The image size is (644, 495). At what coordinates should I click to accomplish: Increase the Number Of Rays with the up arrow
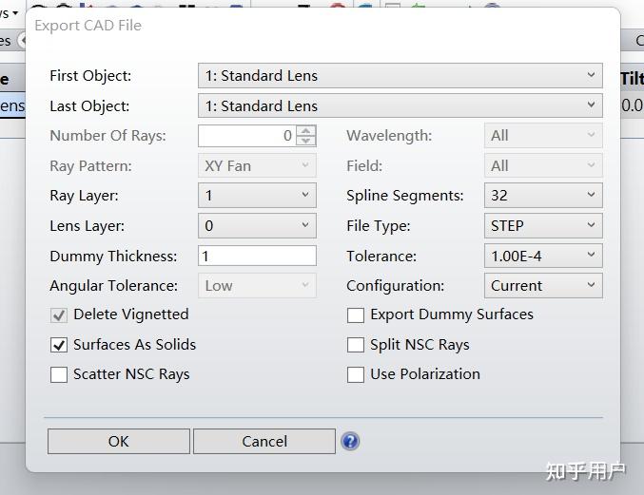[x=306, y=130]
